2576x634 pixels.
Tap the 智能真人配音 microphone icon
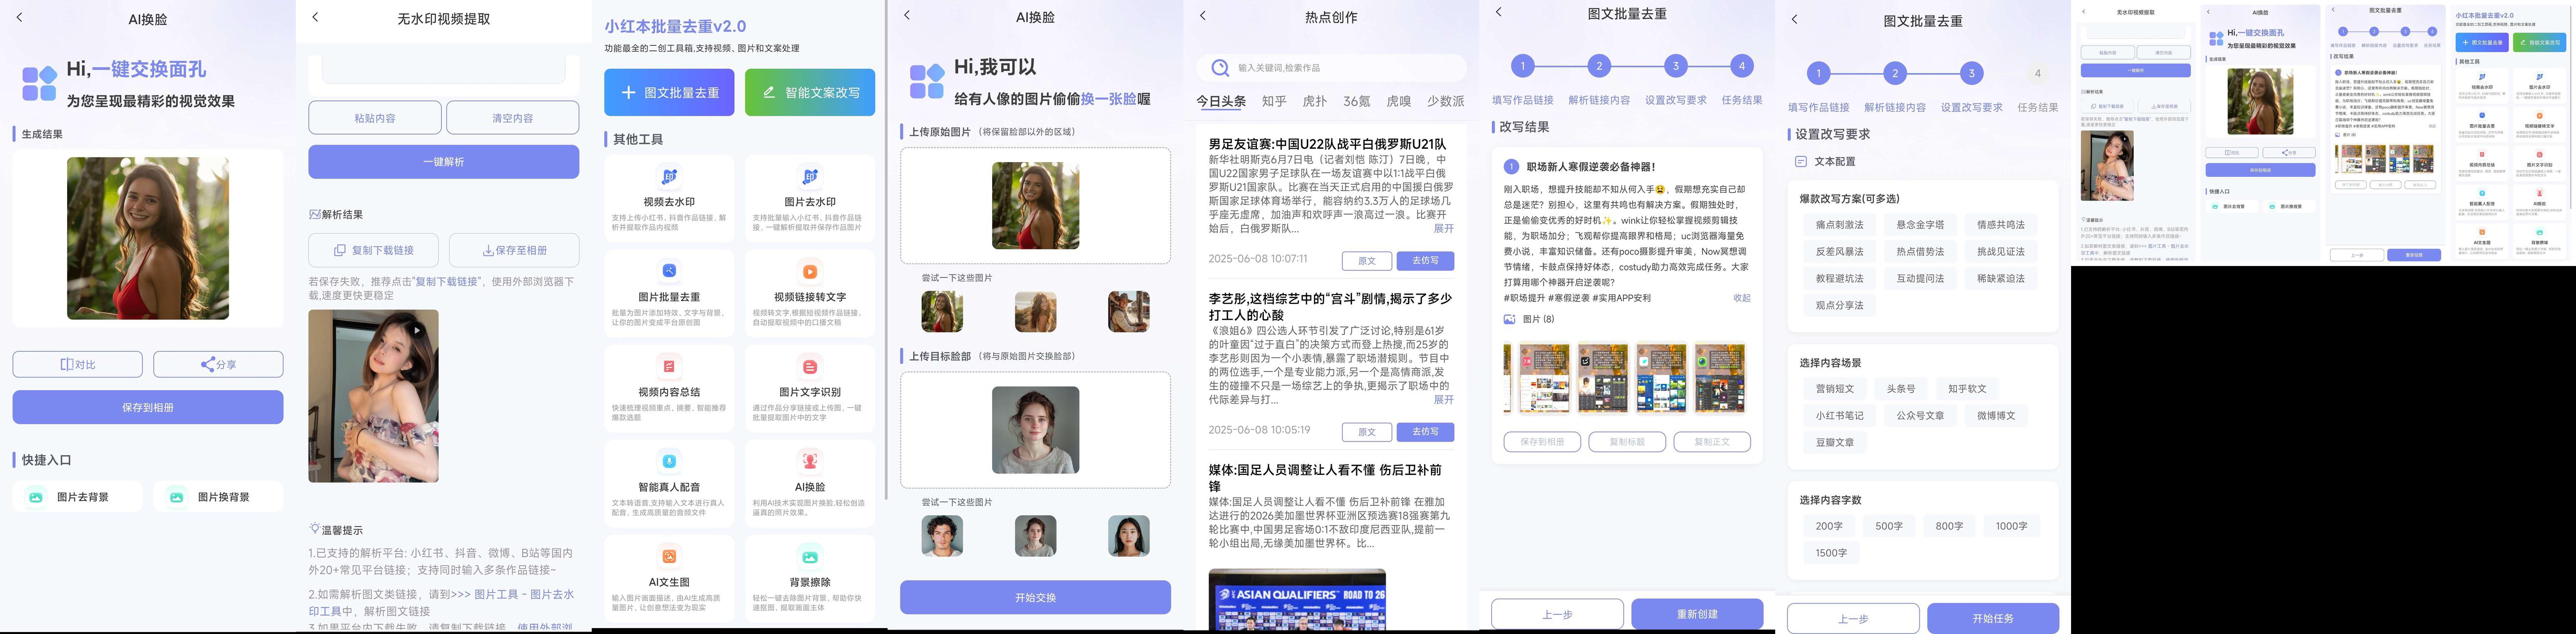pyautogui.click(x=669, y=461)
